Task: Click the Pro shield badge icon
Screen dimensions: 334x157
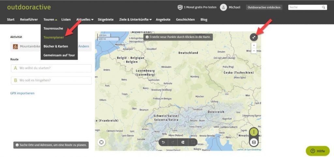Action: [x=180, y=7]
